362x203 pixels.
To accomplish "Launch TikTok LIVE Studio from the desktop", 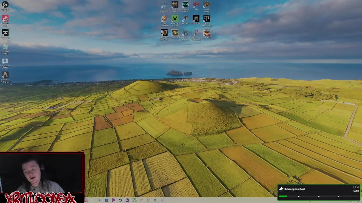I will click(x=5, y=21).
